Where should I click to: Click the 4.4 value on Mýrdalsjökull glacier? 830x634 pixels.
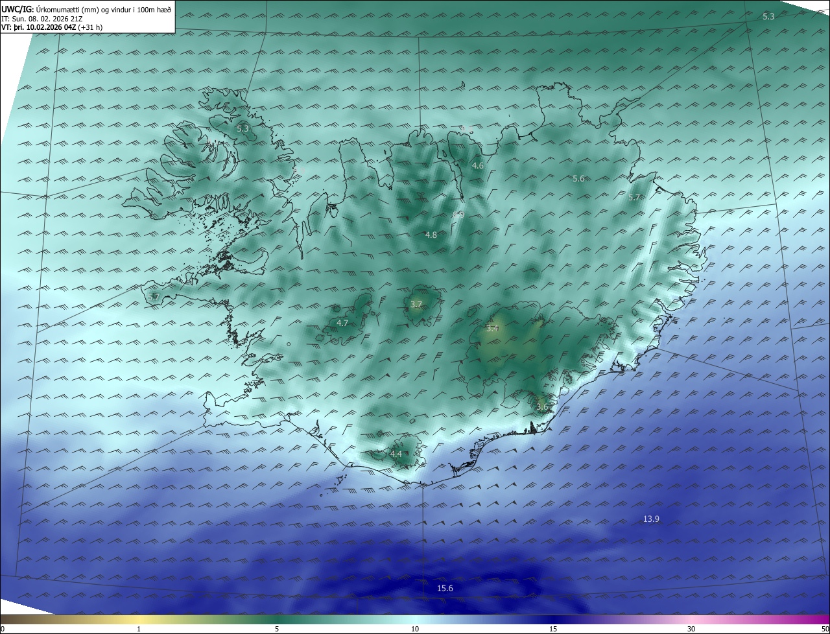tap(396, 454)
